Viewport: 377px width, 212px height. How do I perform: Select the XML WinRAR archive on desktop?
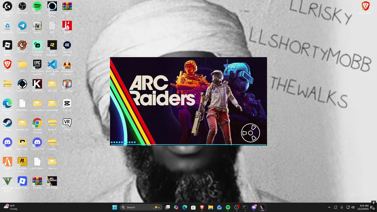click(67, 8)
